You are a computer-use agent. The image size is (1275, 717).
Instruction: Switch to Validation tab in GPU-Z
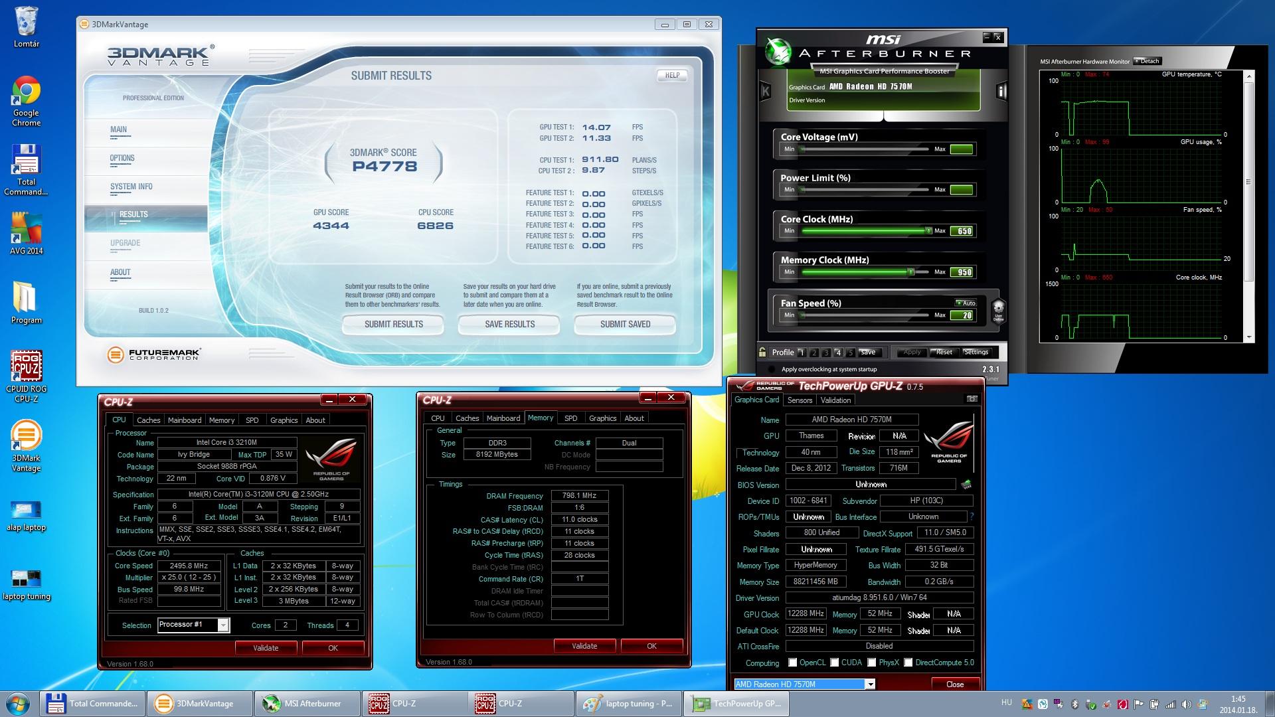835,400
